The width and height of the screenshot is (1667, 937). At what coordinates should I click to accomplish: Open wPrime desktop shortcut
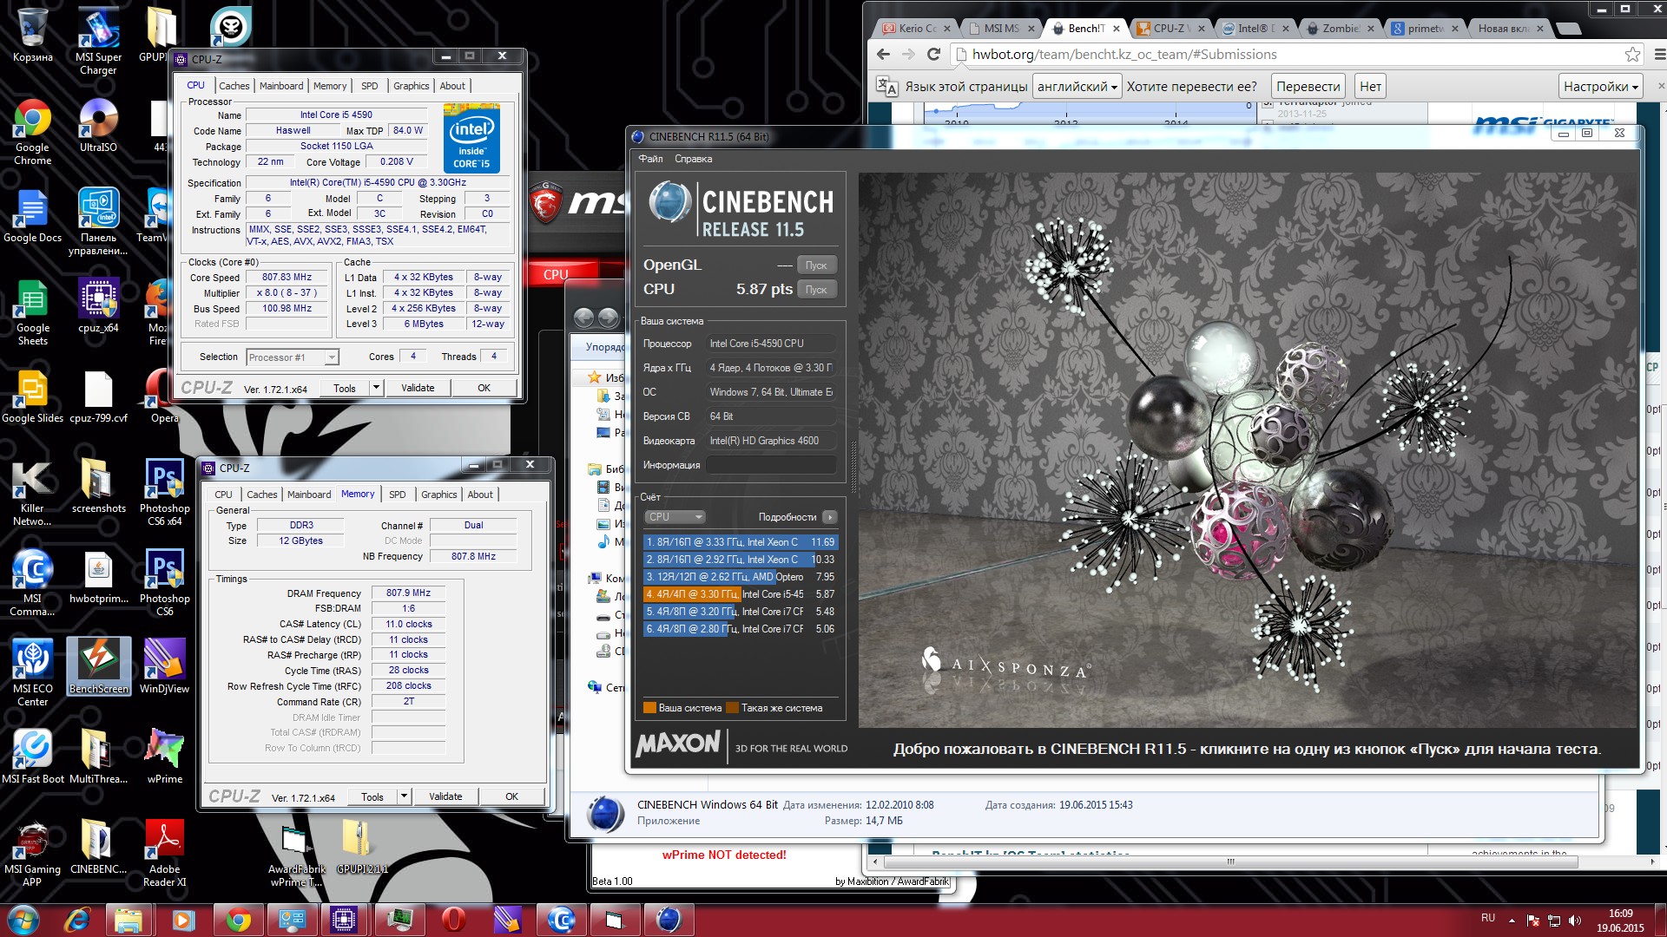click(x=164, y=757)
